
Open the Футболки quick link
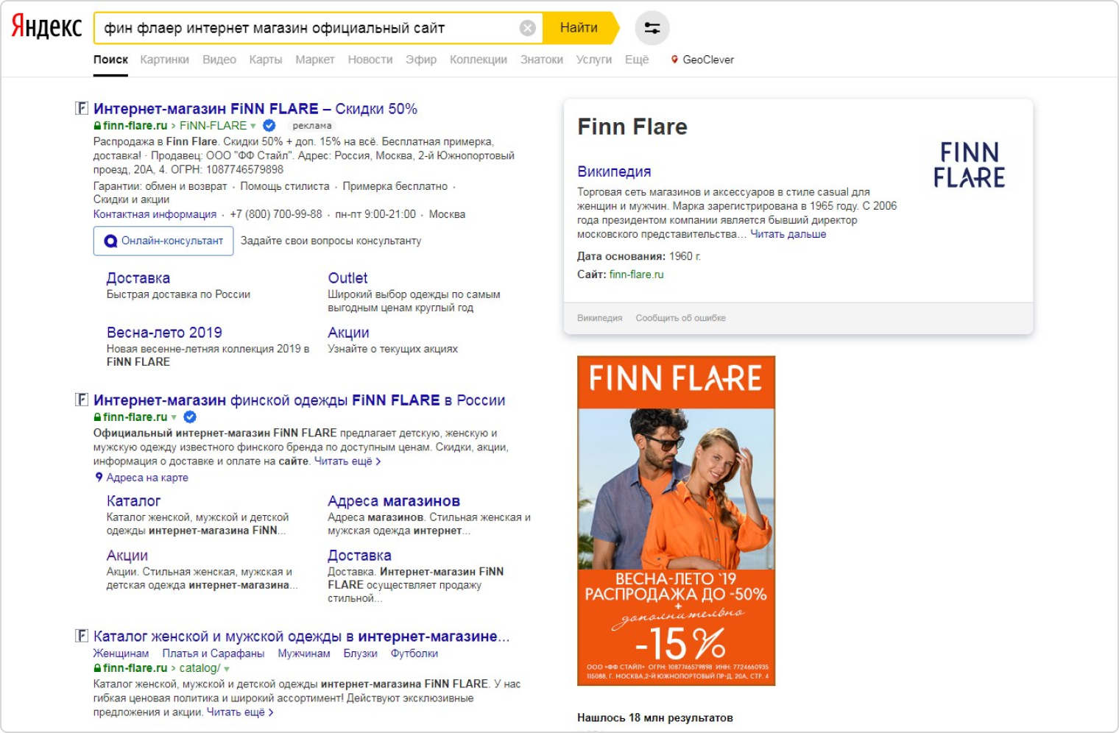coord(414,654)
